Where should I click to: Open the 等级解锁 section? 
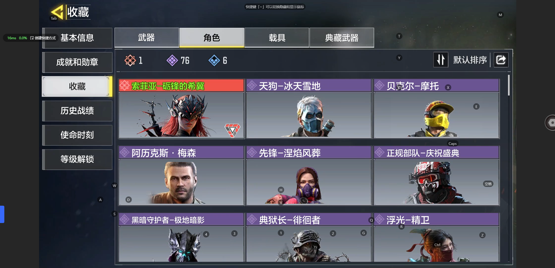77,159
